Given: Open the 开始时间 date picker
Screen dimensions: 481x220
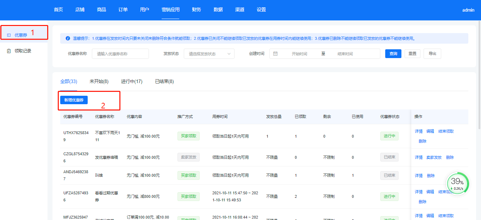Looking at the screenshot, I should (299, 54).
